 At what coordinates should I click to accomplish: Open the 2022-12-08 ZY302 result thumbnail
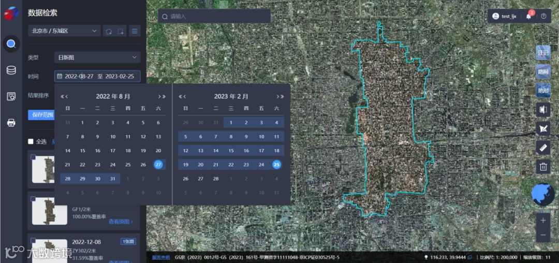[50, 251]
